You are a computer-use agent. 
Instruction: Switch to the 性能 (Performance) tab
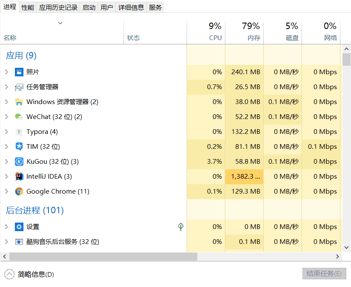point(28,7)
